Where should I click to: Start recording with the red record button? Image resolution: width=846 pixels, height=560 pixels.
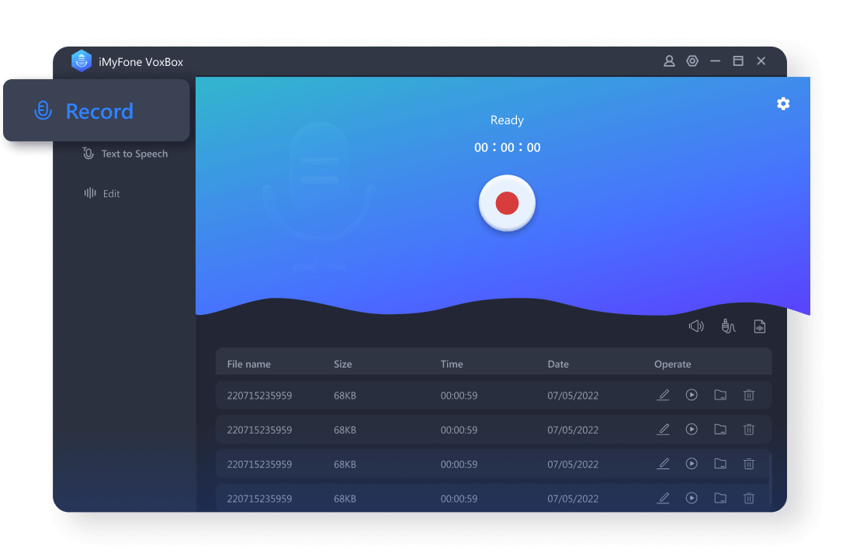507,203
